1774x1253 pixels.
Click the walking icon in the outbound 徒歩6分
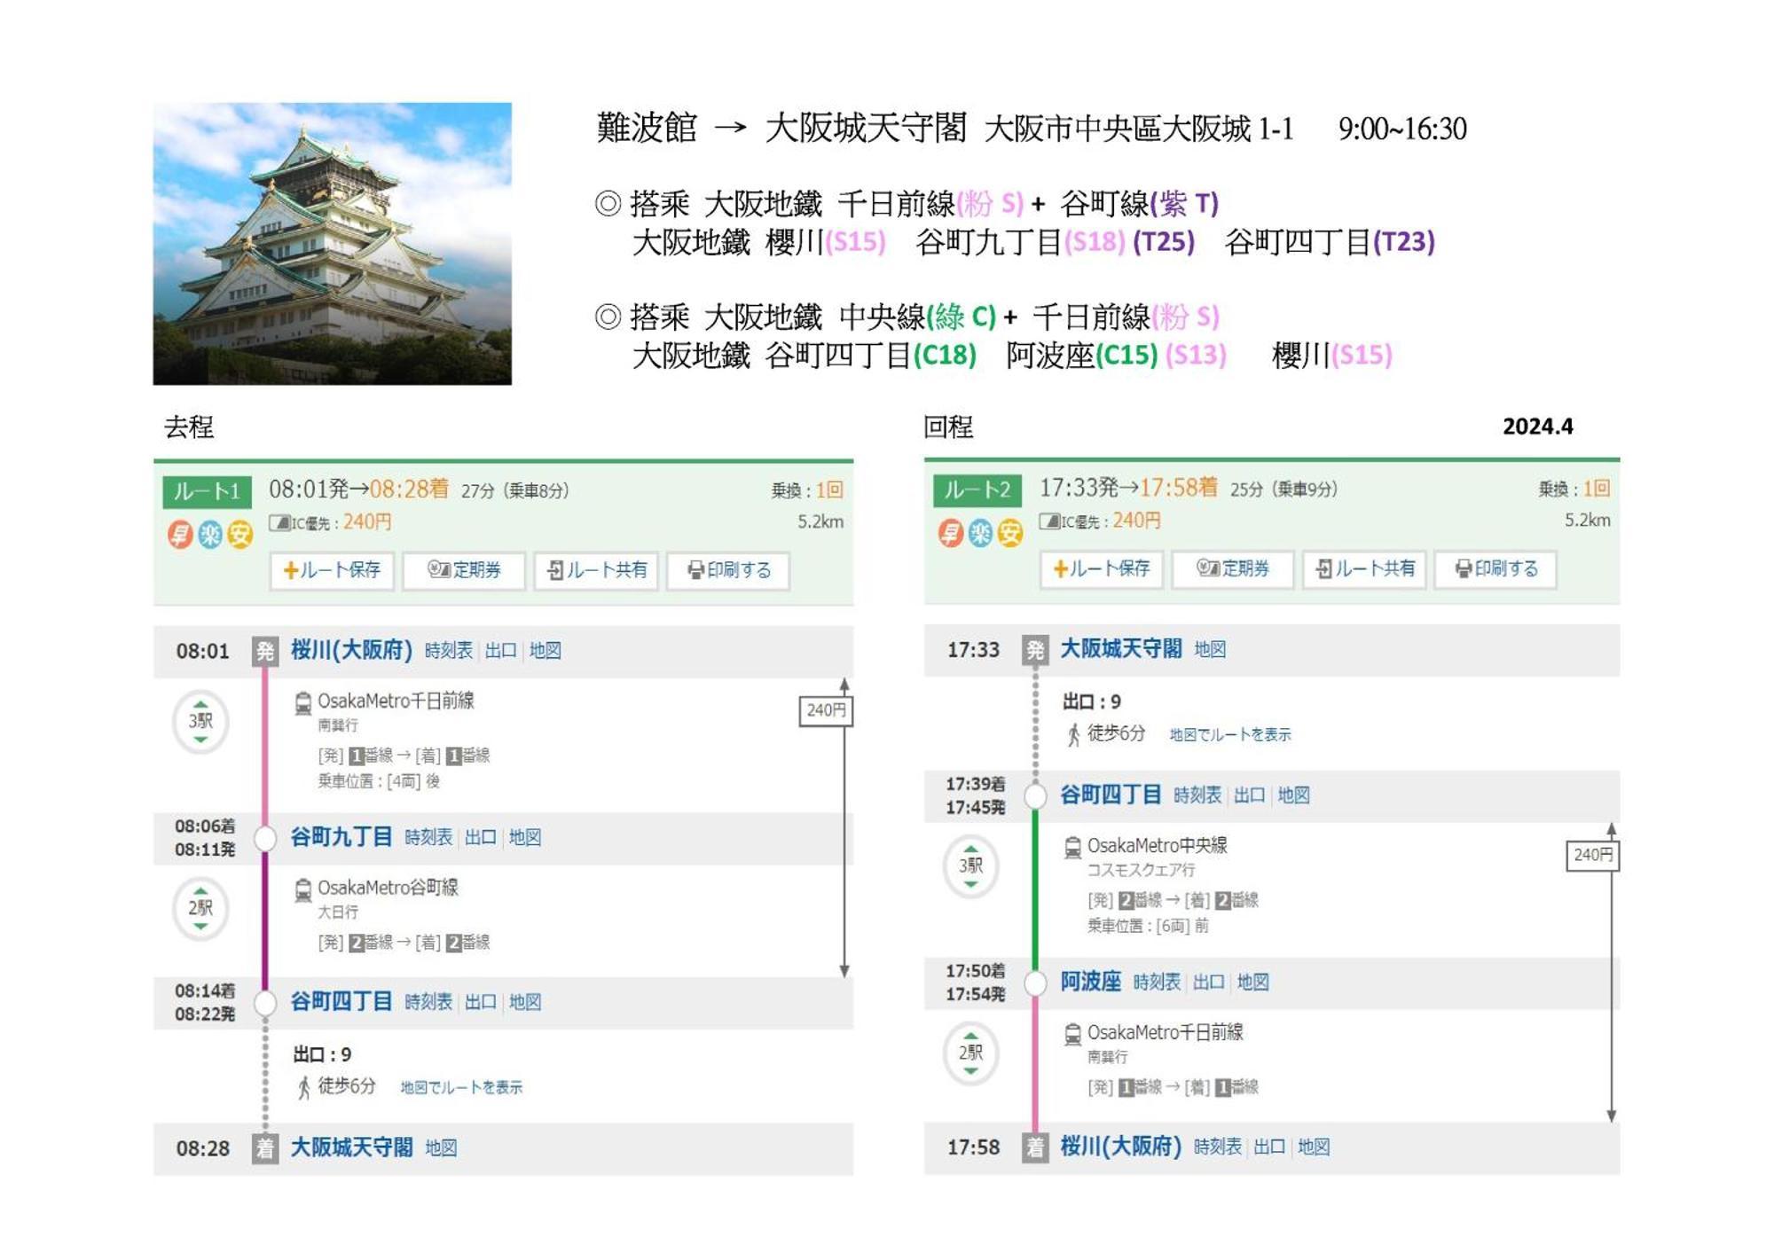point(304,1087)
